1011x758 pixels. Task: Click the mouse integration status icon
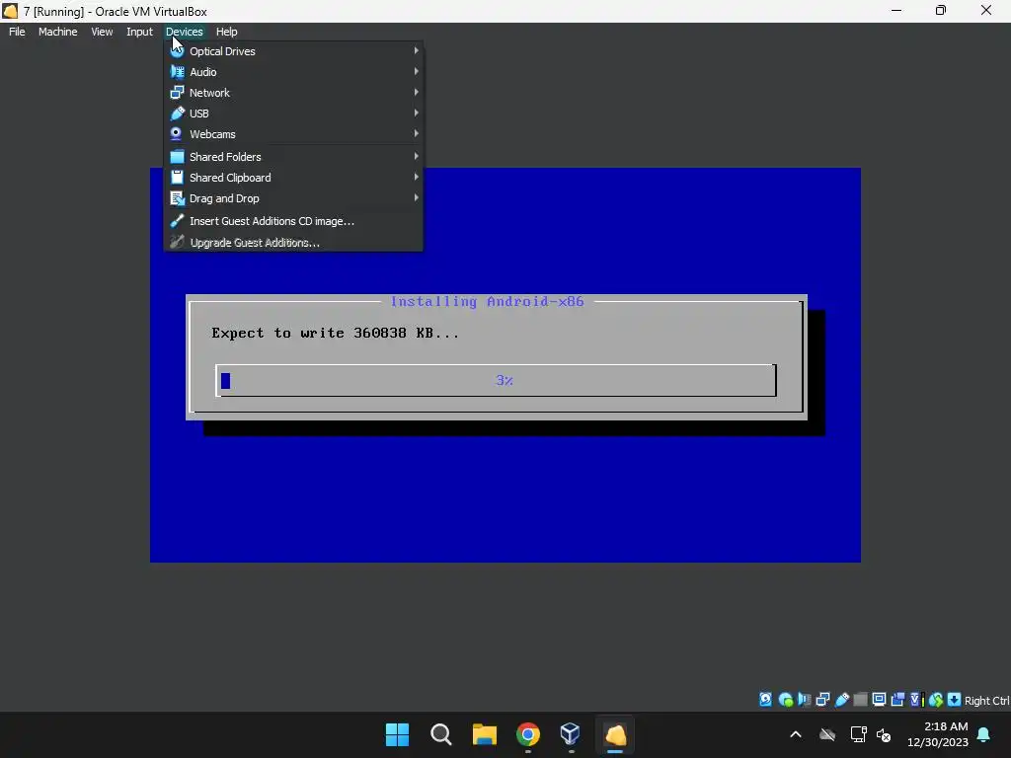(936, 700)
